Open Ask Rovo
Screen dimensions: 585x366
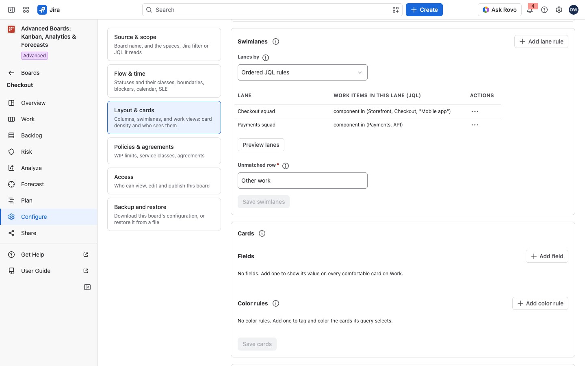coord(500,10)
